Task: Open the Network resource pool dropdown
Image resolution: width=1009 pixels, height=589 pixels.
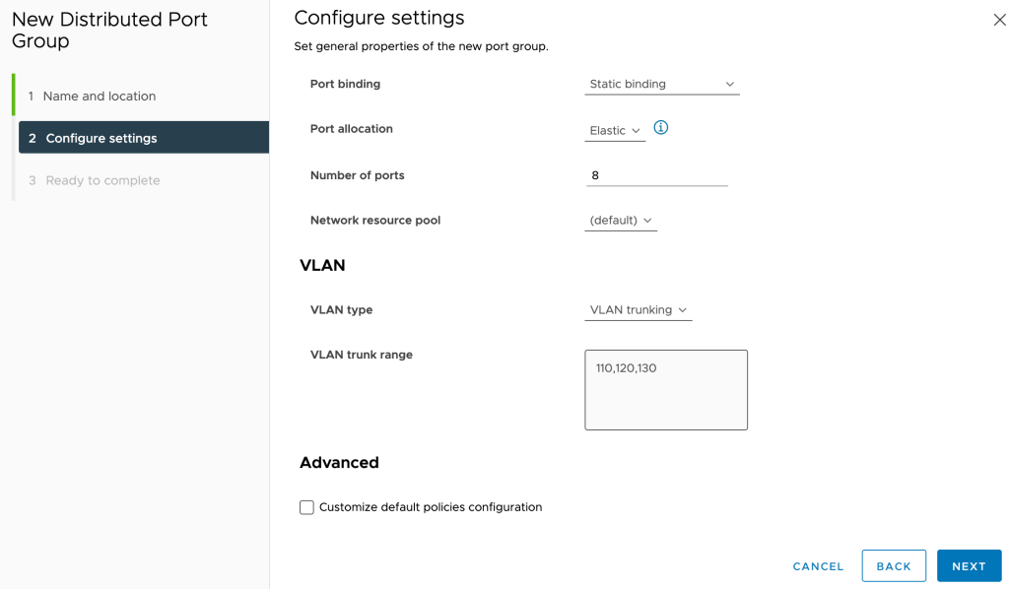Action: point(621,221)
